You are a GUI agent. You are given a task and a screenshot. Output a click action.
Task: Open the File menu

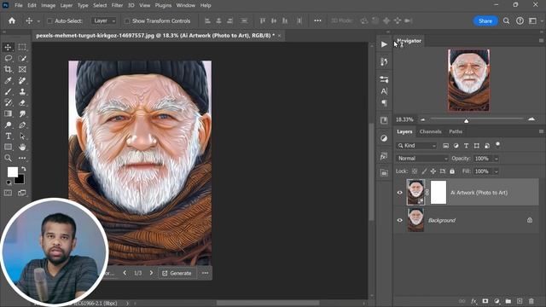[x=19, y=5]
